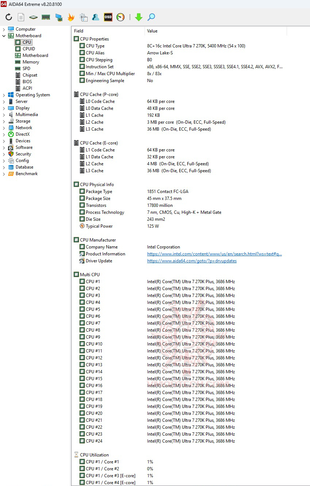The width and height of the screenshot is (310, 486).
Task: Expand the Server tree node
Action: [x=4, y=101]
